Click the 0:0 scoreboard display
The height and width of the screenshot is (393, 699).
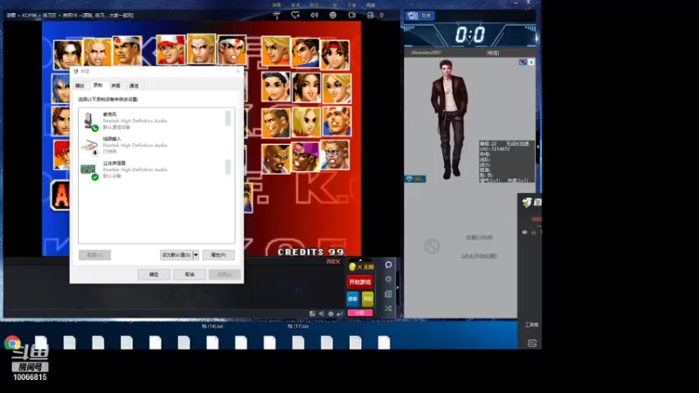tap(470, 35)
